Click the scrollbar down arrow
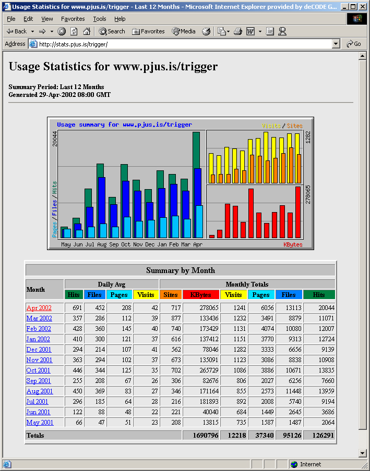The width and height of the screenshot is (370, 471). pos(363,453)
